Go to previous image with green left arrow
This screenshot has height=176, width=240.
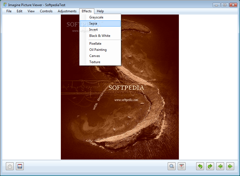(x=220, y=166)
